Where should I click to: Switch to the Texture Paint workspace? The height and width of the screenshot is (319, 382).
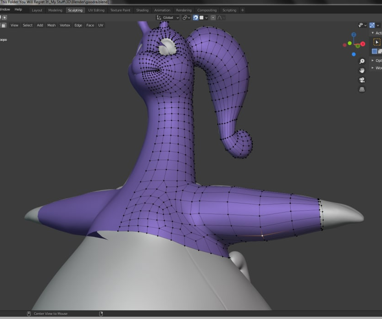coord(120,10)
